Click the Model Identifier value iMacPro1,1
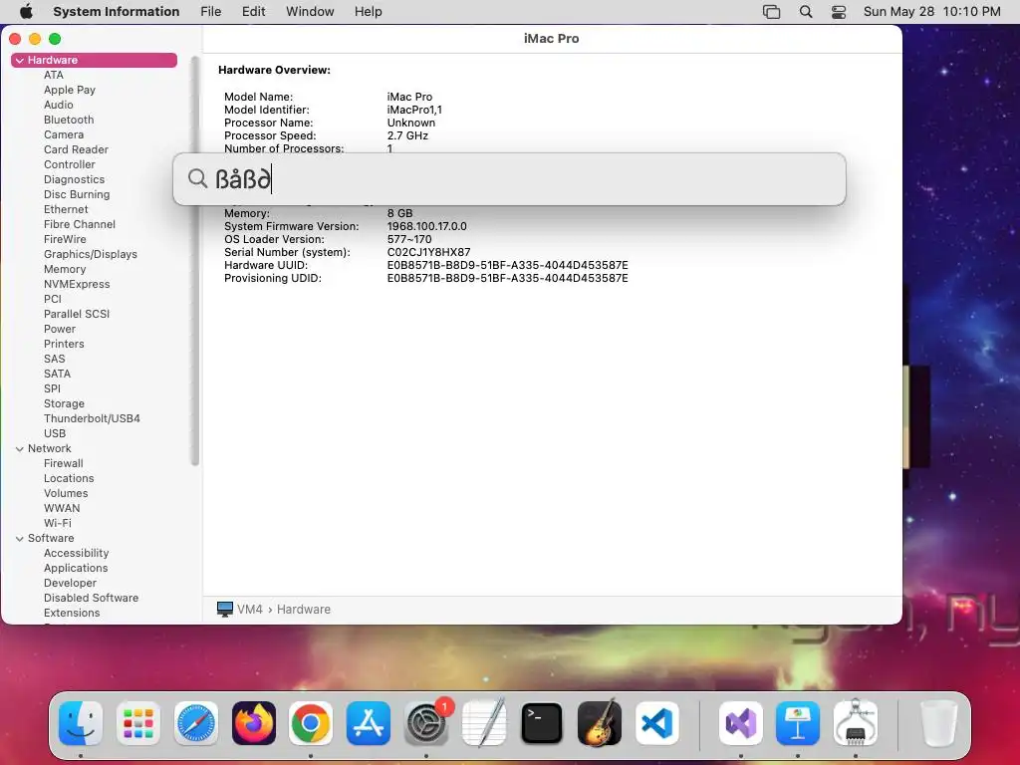Screen dimensions: 1020x765 tap(414, 110)
